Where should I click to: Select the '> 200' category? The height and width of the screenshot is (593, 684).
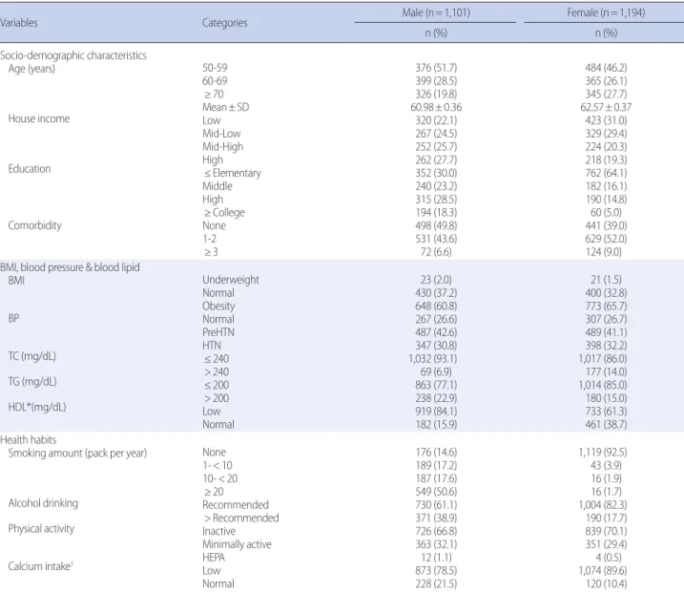[217, 398]
